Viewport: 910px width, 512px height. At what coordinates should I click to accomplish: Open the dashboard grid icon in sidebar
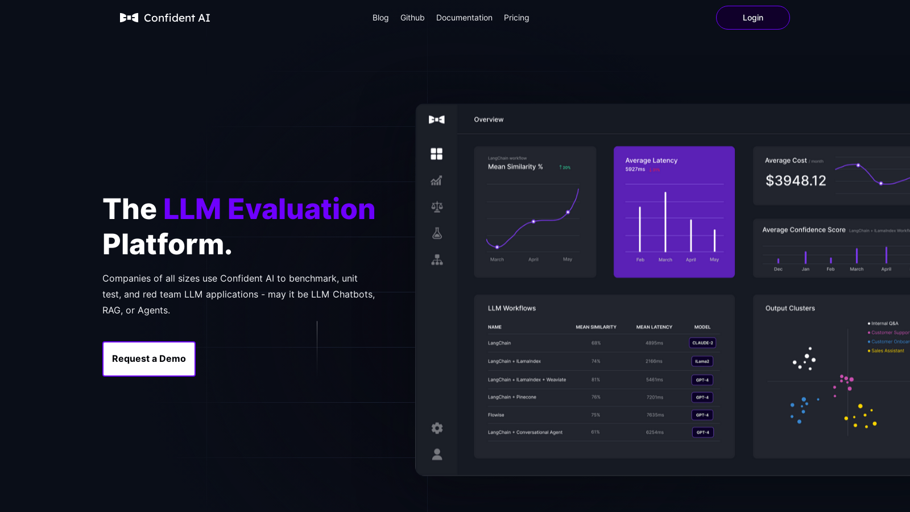click(x=437, y=154)
